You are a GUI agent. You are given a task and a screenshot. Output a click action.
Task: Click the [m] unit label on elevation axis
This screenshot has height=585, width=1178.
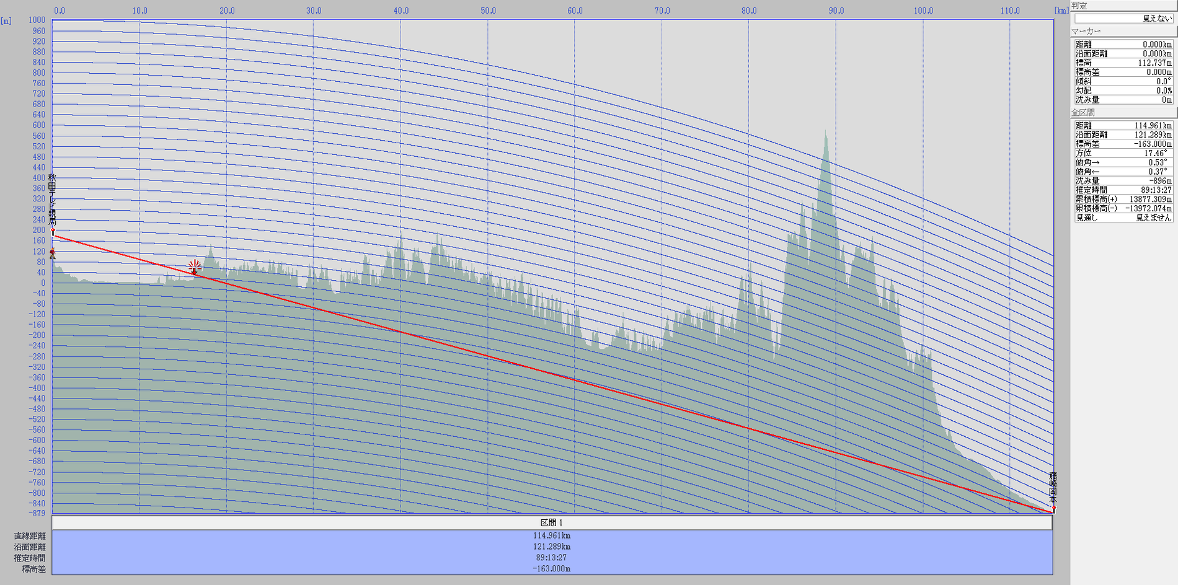[7, 20]
